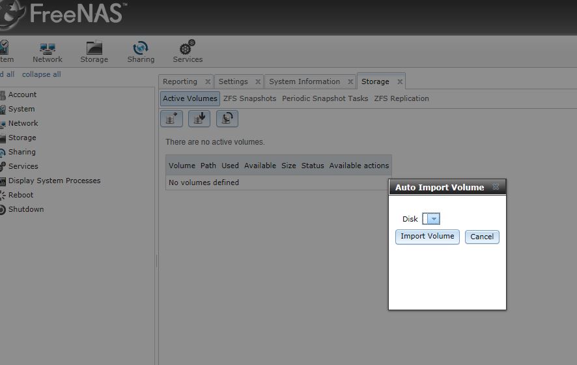Select Reboot in the sidebar tree
This screenshot has height=365, width=577.
point(21,195)
